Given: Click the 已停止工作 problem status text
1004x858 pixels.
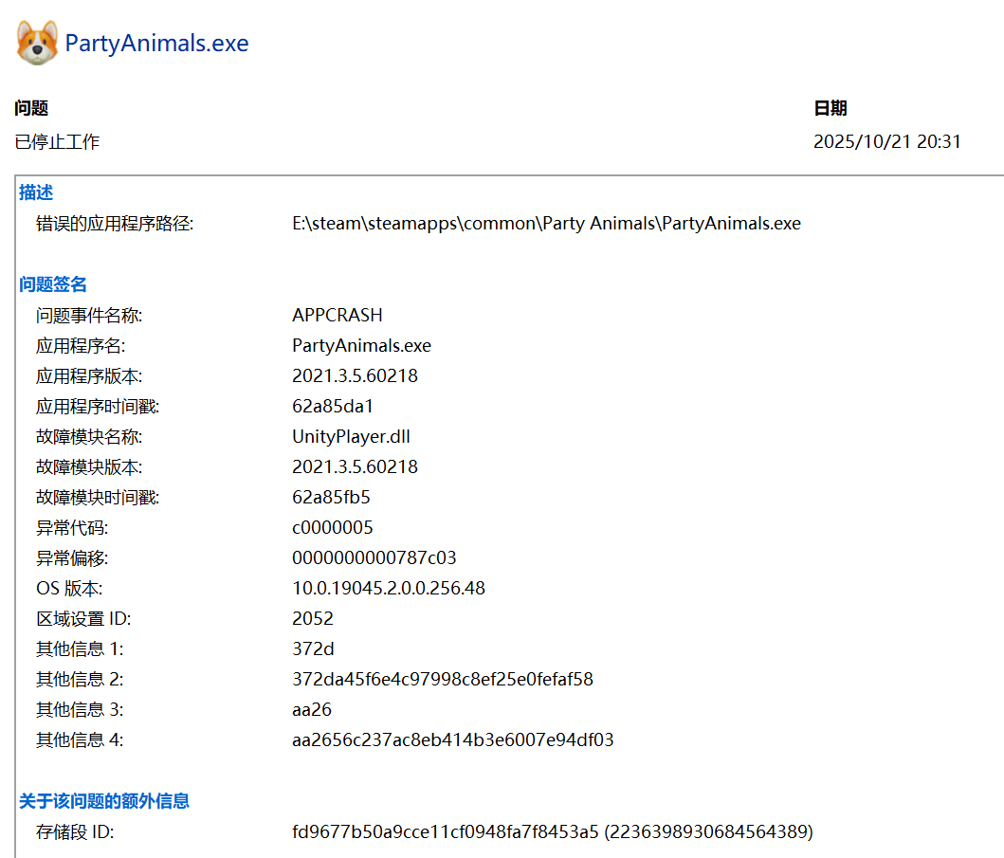Looking at the screenshot, I should click(57, 141).
